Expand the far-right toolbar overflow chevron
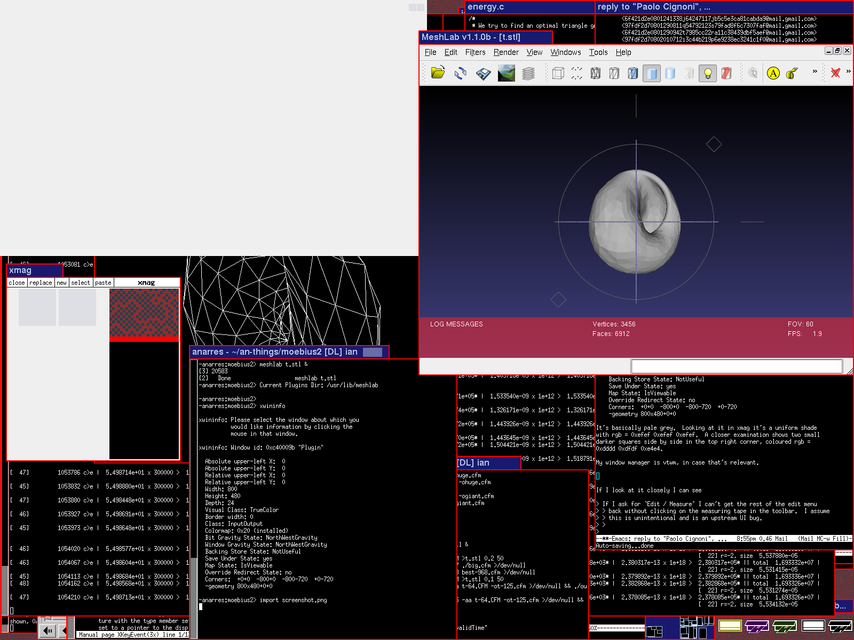 [x=849, y=71]
